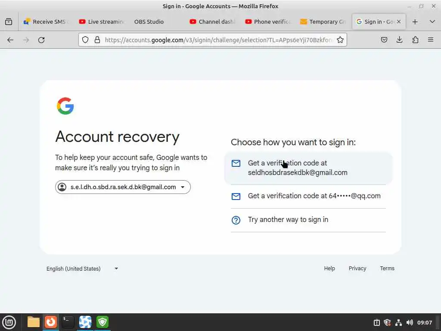The image size is (441, 331).
Task: Open the Firefox downloads panel
Action: (x=399, y=40)
